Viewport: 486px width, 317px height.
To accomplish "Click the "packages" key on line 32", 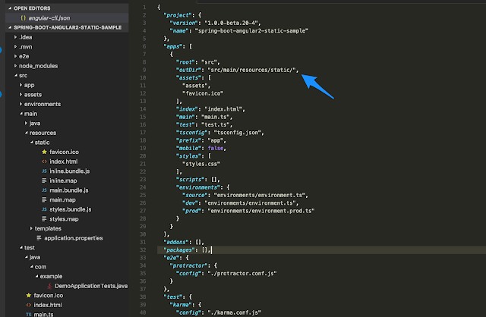I will pos(179,250).
